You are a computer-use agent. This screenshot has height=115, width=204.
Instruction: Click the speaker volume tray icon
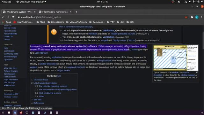(x=190, y=2)
